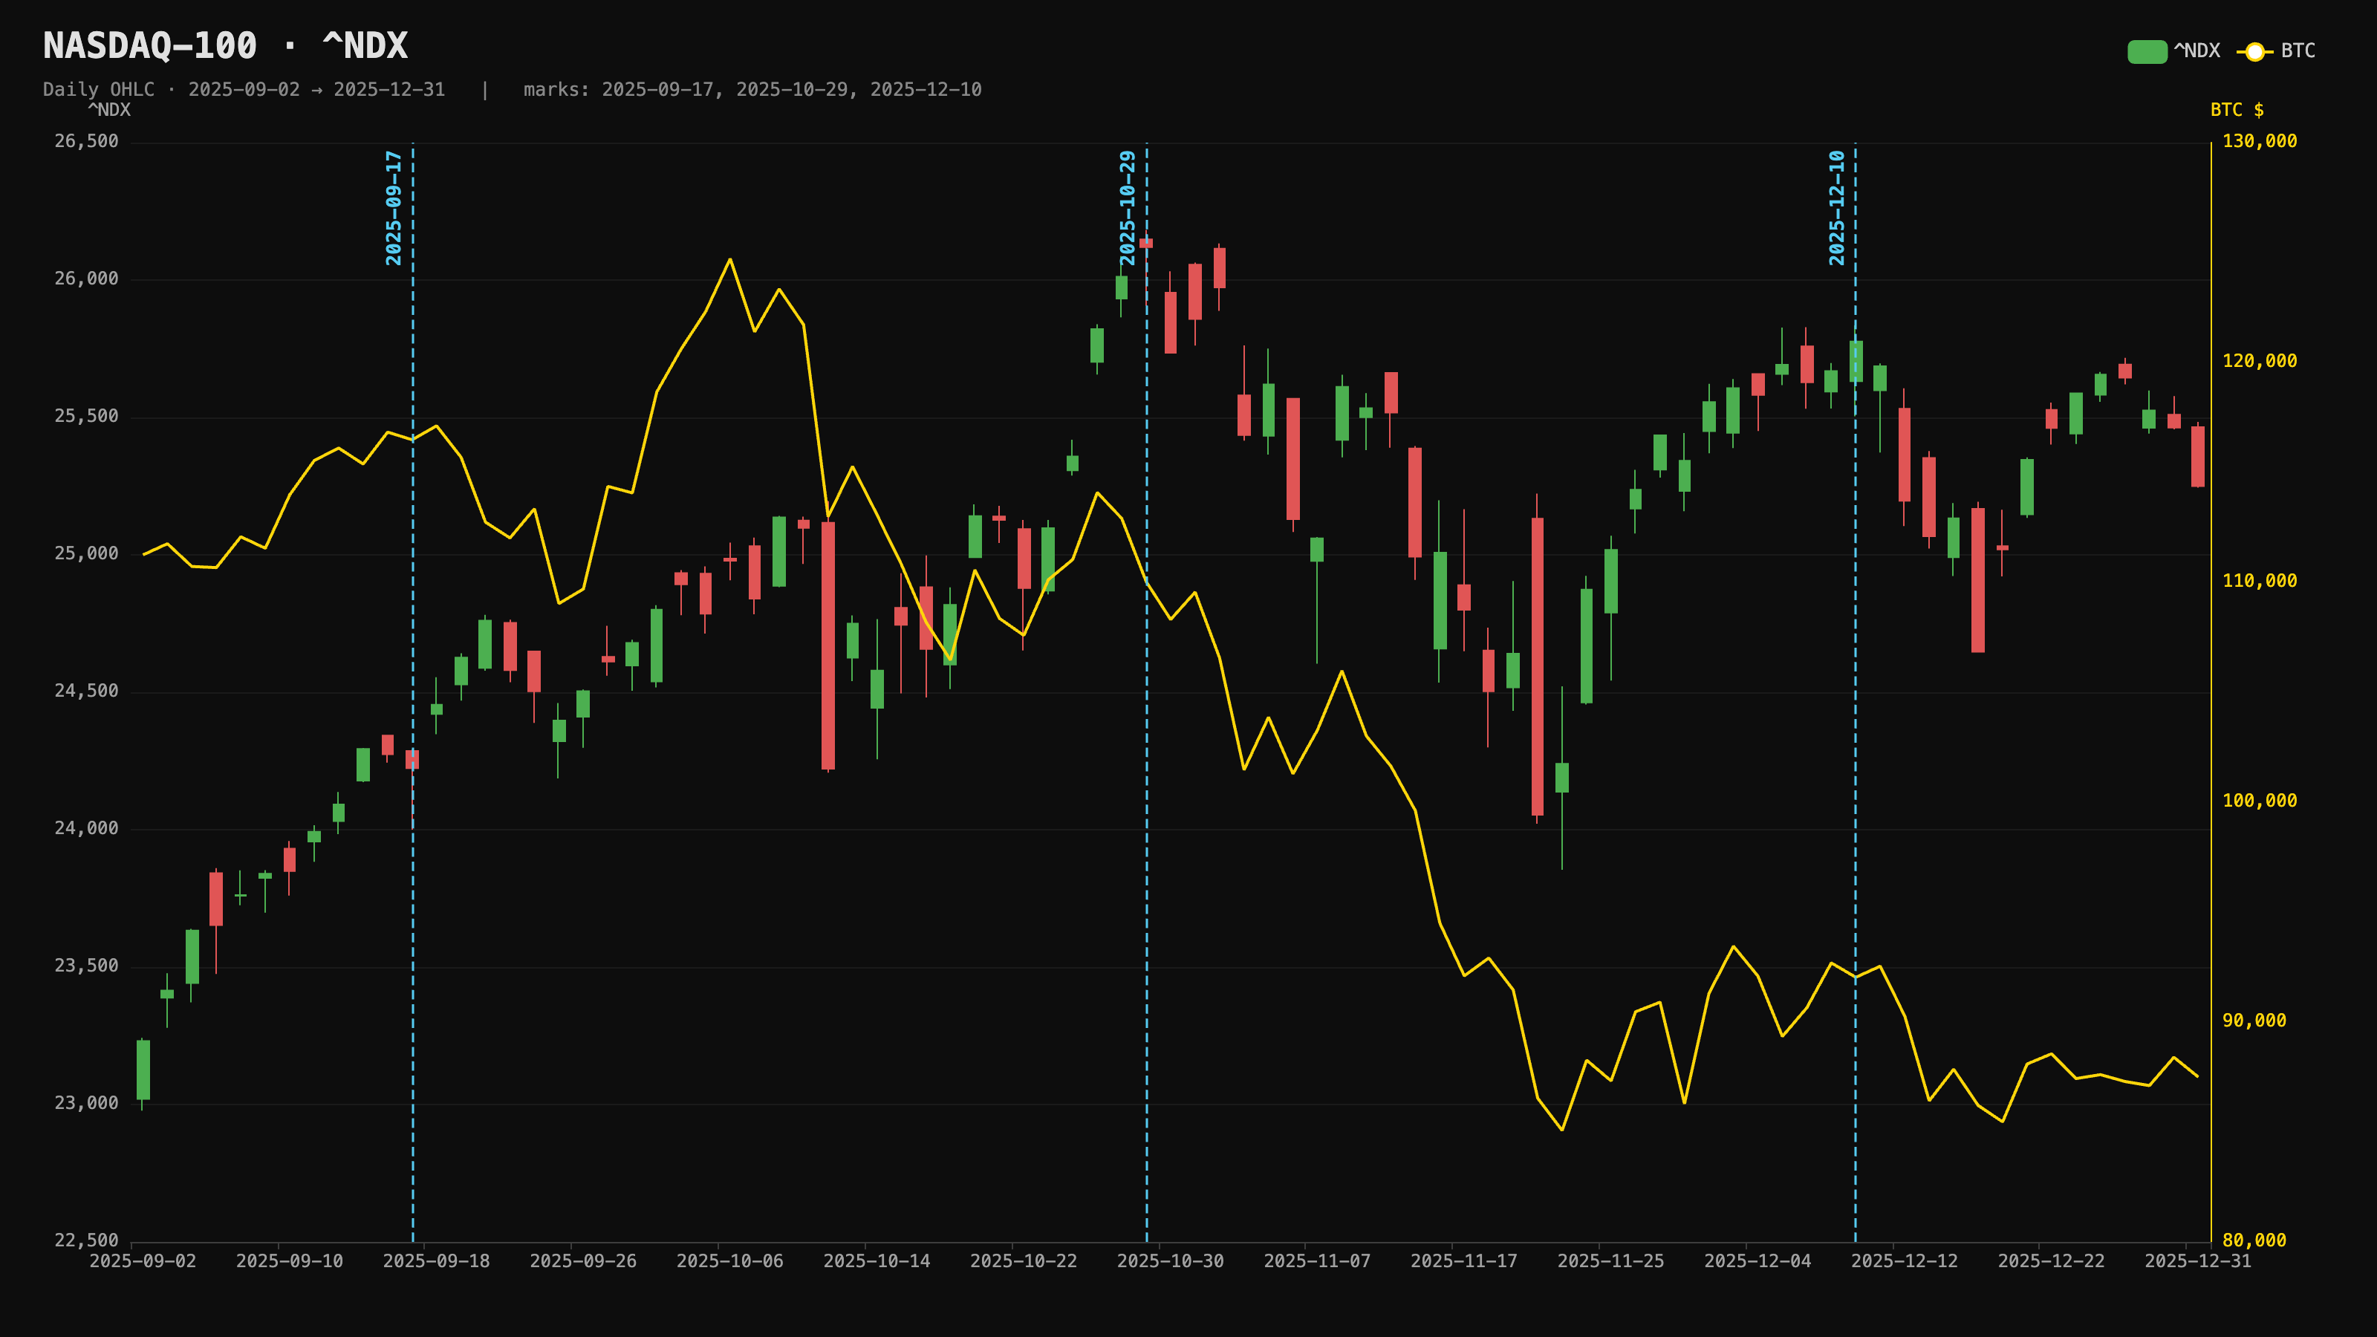The image size is (2377, 1337).
Task: Click the 2025-10-22 x-axis date label
Action: tap(1024, 1261)
